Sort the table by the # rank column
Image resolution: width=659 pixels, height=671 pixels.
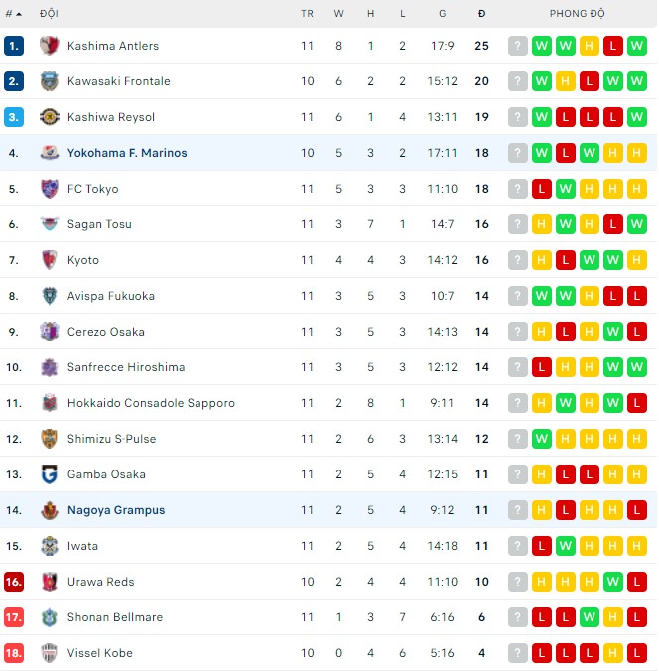point(13,14)
